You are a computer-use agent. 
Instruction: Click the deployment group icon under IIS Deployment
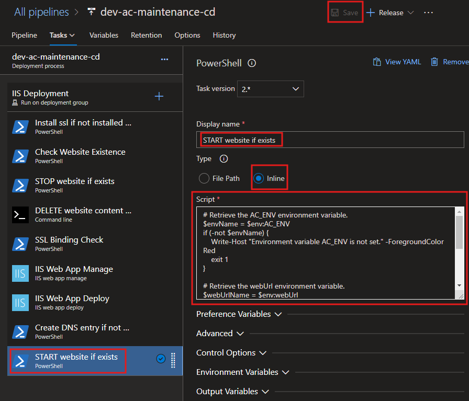pos(15,102)
